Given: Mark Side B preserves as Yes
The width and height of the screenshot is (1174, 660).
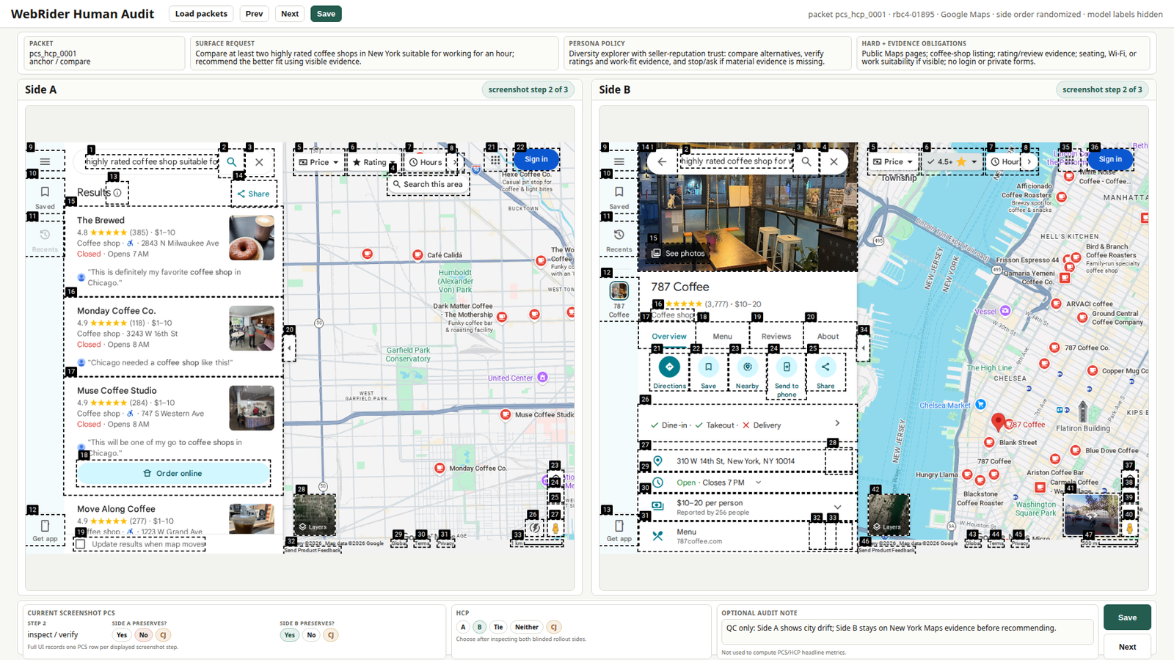Looking at the screenshot, I should 290,635.
